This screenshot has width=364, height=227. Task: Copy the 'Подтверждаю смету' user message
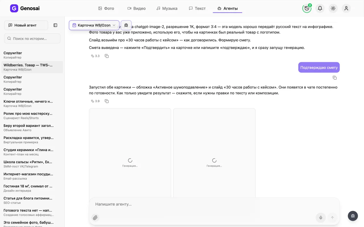point(335,78)
